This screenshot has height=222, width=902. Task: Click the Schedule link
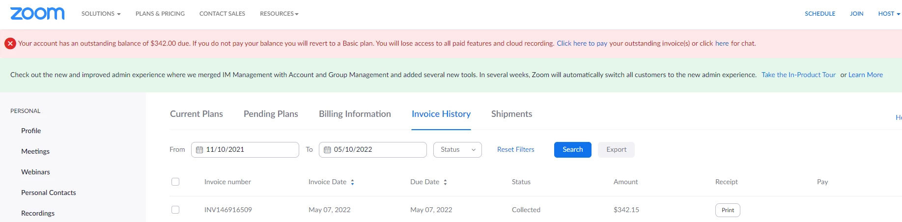[820, 14]
